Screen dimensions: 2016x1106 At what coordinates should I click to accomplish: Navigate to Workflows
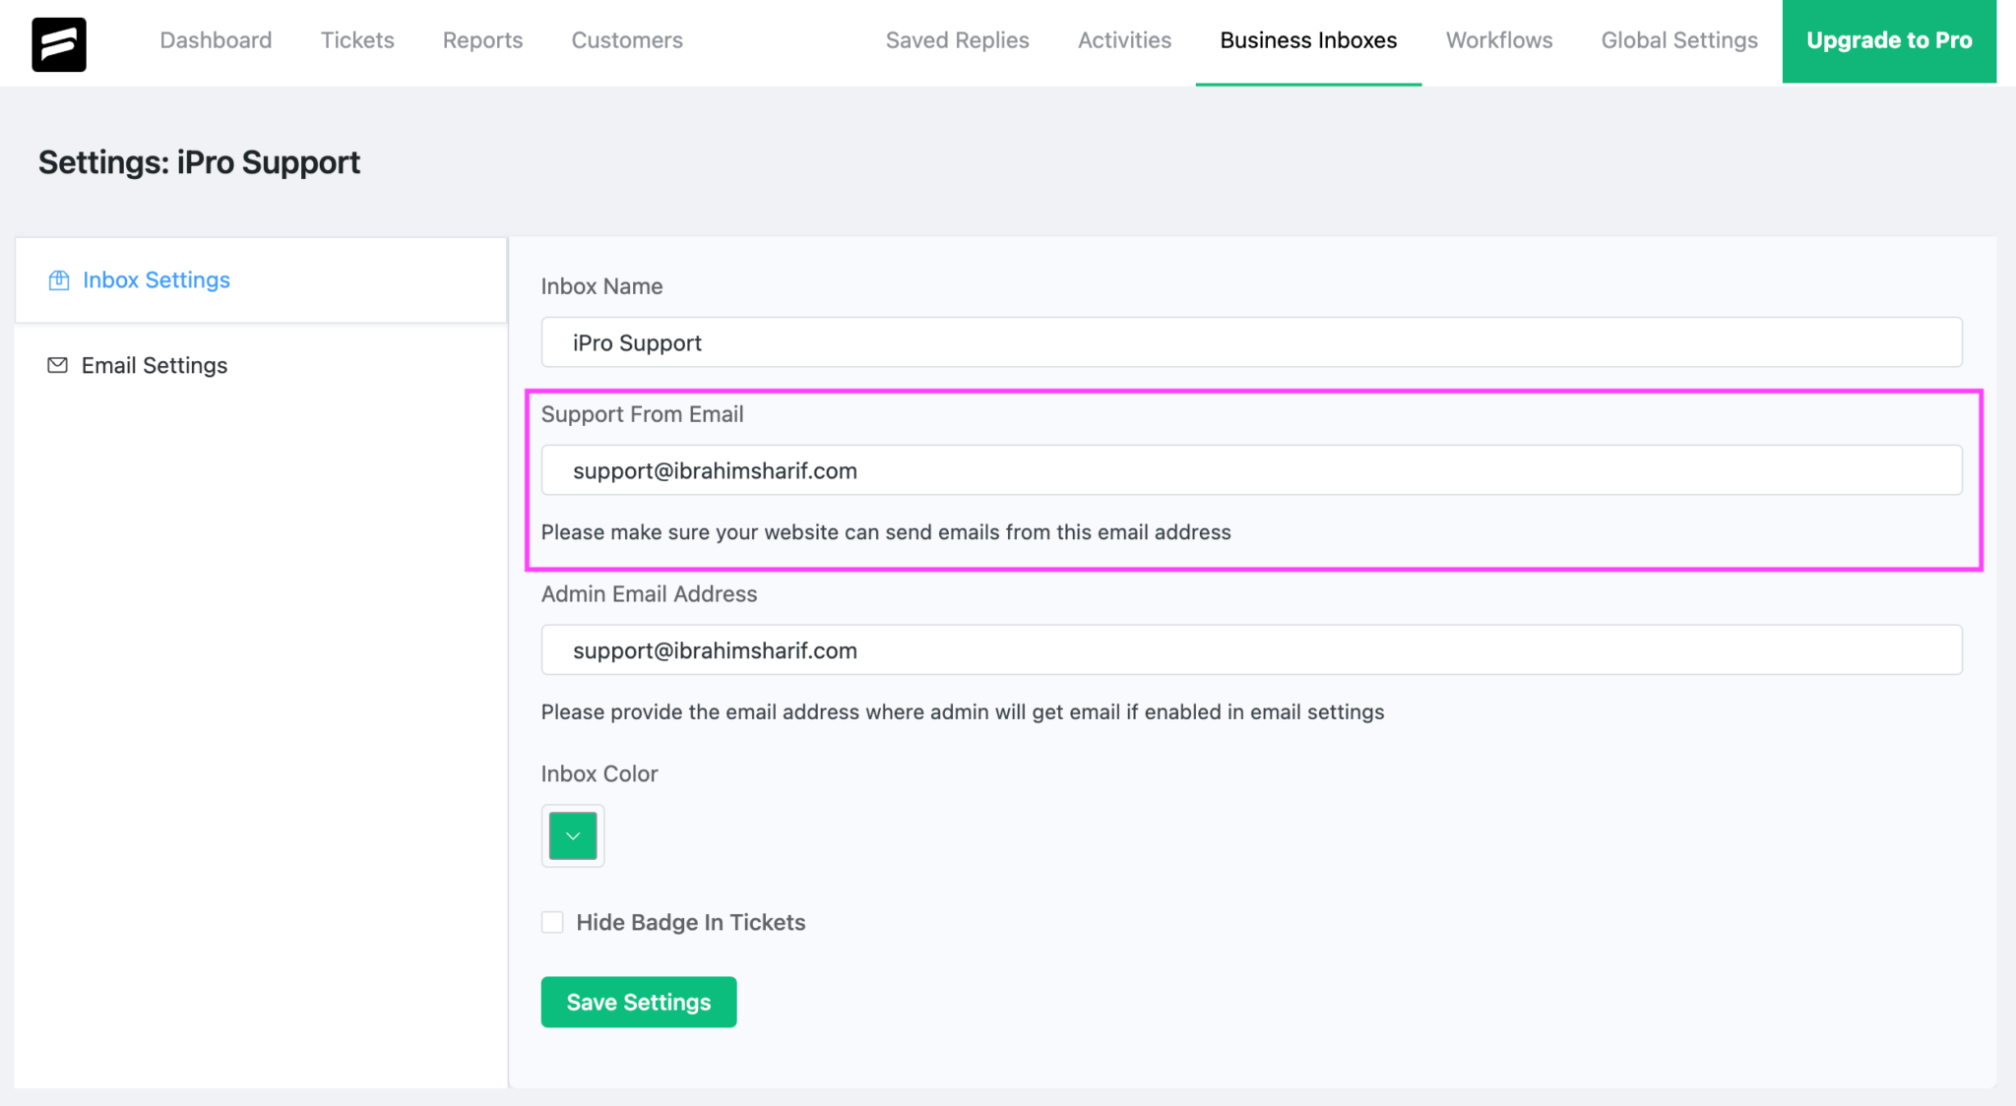(1498, 40)
